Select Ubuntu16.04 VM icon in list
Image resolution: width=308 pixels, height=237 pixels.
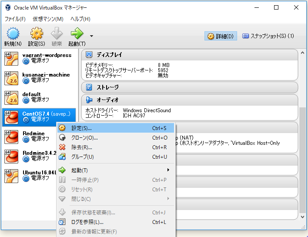[x=11, y=176]
